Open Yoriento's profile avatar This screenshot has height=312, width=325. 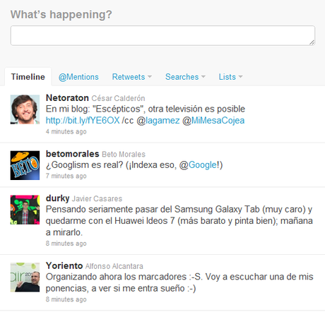pyautogui.click(x=25, y=277)
